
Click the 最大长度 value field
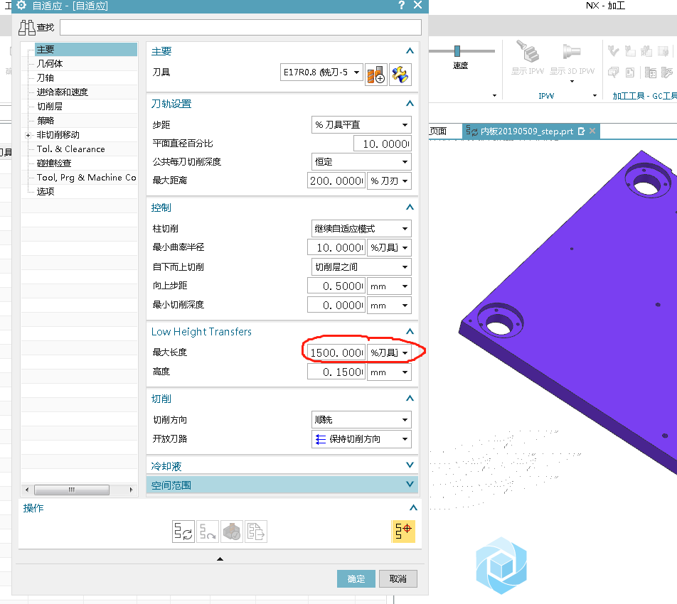[336, 352]
